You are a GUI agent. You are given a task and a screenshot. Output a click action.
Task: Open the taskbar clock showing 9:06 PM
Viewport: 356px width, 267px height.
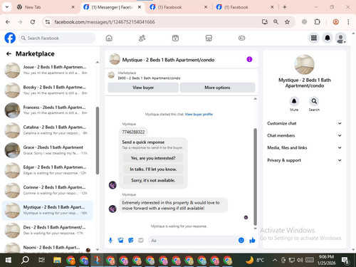pos(326,260)
